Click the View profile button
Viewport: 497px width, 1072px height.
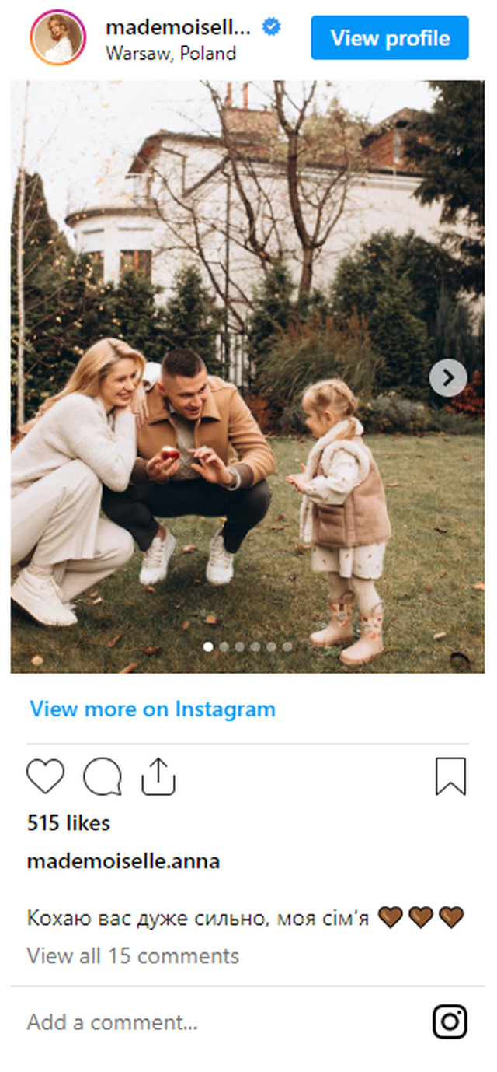pos(390,37)
